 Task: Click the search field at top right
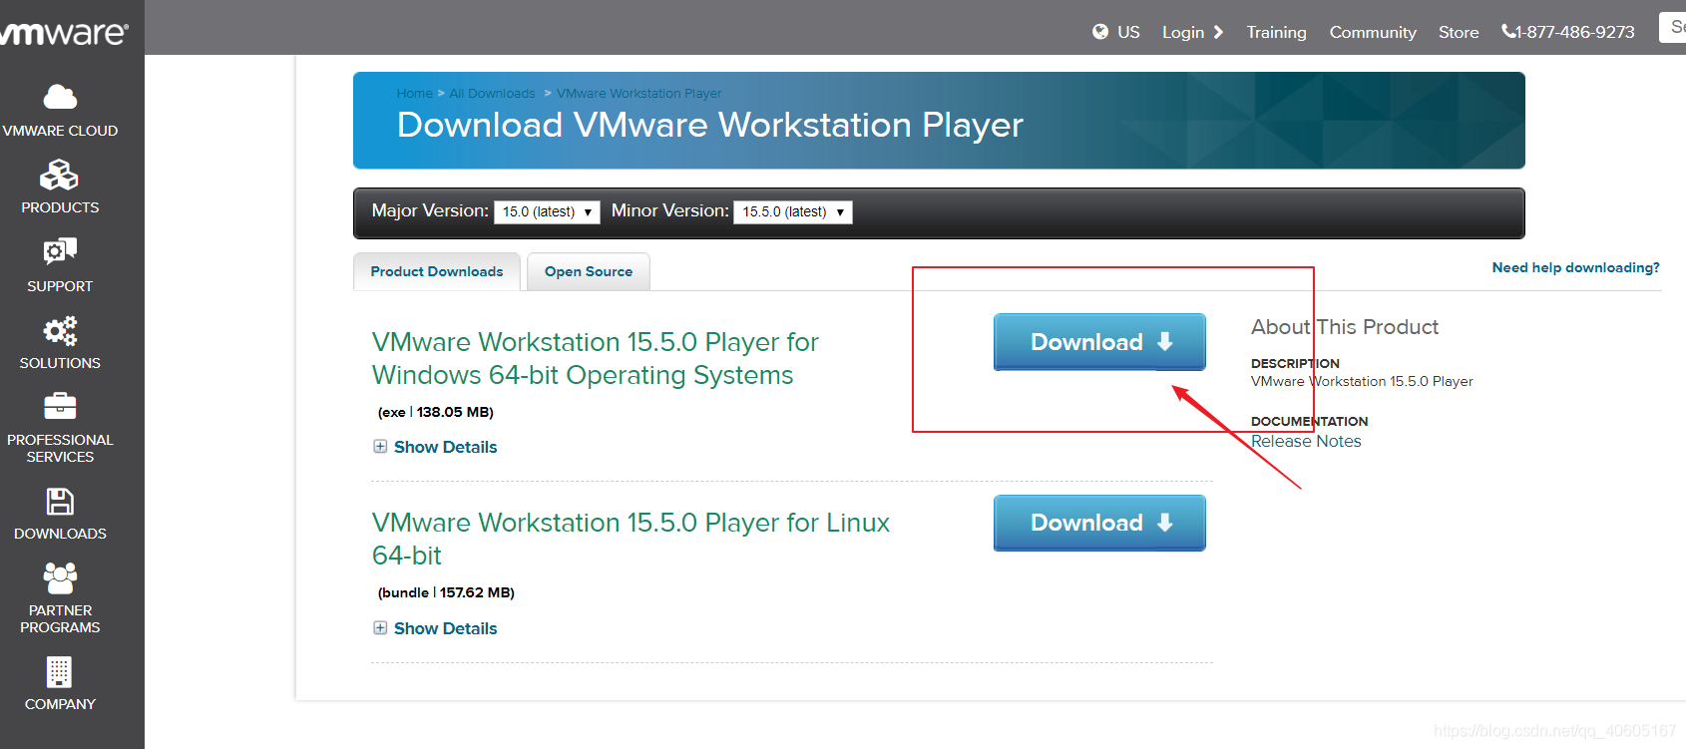1672,27
